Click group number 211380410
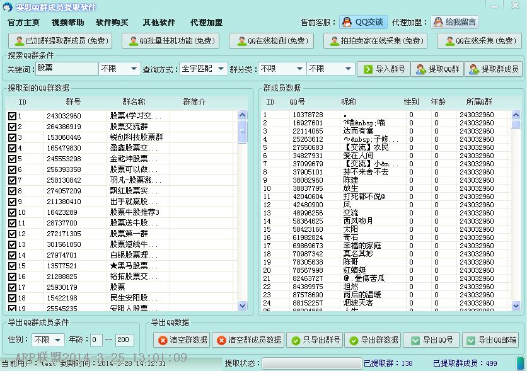Screen dimensions: 527x371 tap(64, 202)
